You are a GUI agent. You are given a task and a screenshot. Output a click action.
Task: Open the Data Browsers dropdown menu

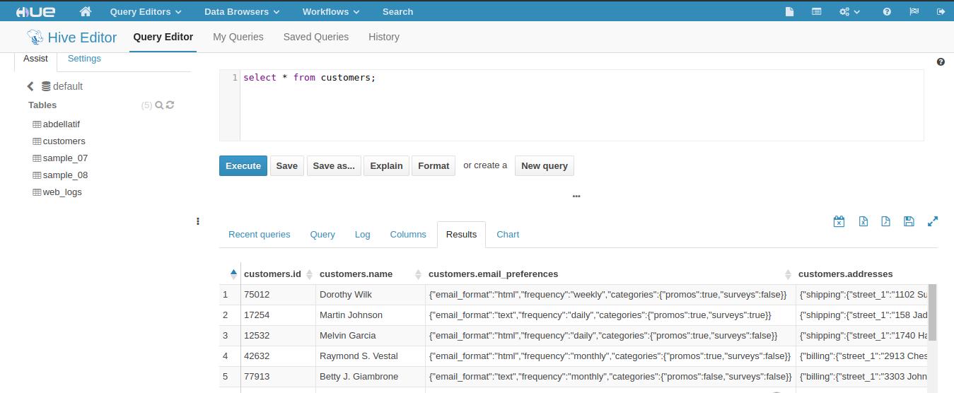tap(242, 11)
